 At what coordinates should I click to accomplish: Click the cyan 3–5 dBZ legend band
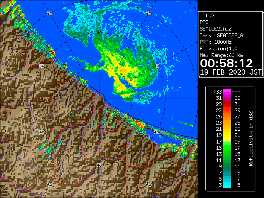click(226, 185)
